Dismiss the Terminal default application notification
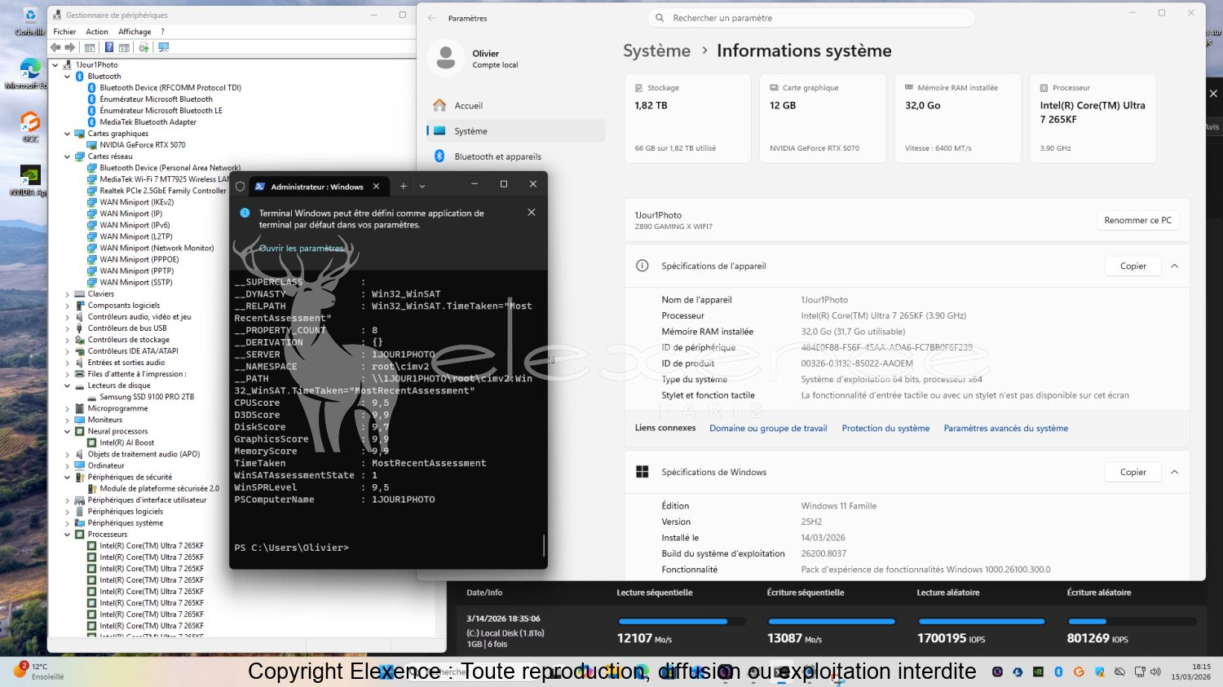The height and width of the screenshot is (687, 1223). pos(532,213)
